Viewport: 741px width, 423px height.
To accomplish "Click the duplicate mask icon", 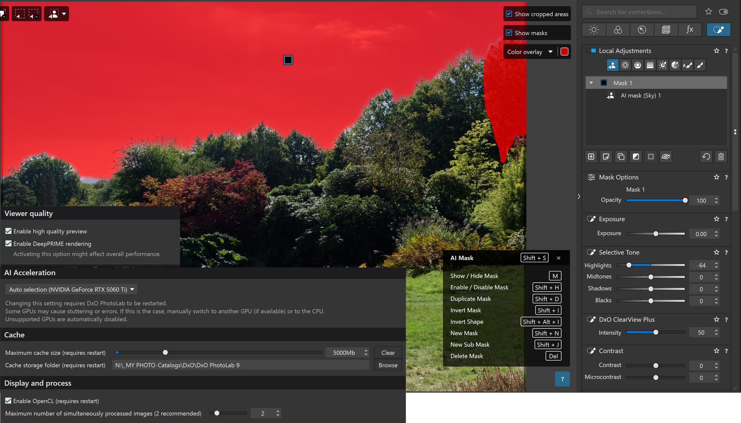I will click(x=621, y=157).
